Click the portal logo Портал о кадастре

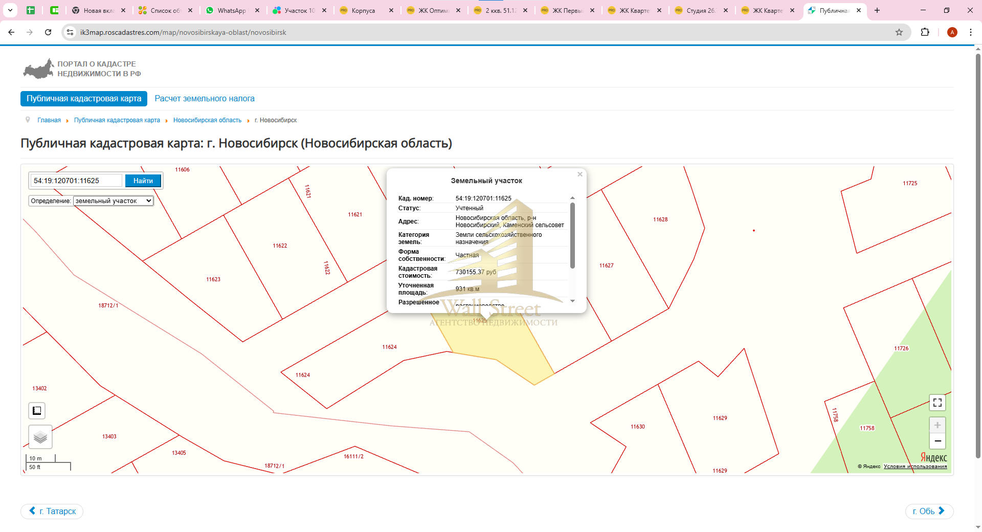[82, 69]
